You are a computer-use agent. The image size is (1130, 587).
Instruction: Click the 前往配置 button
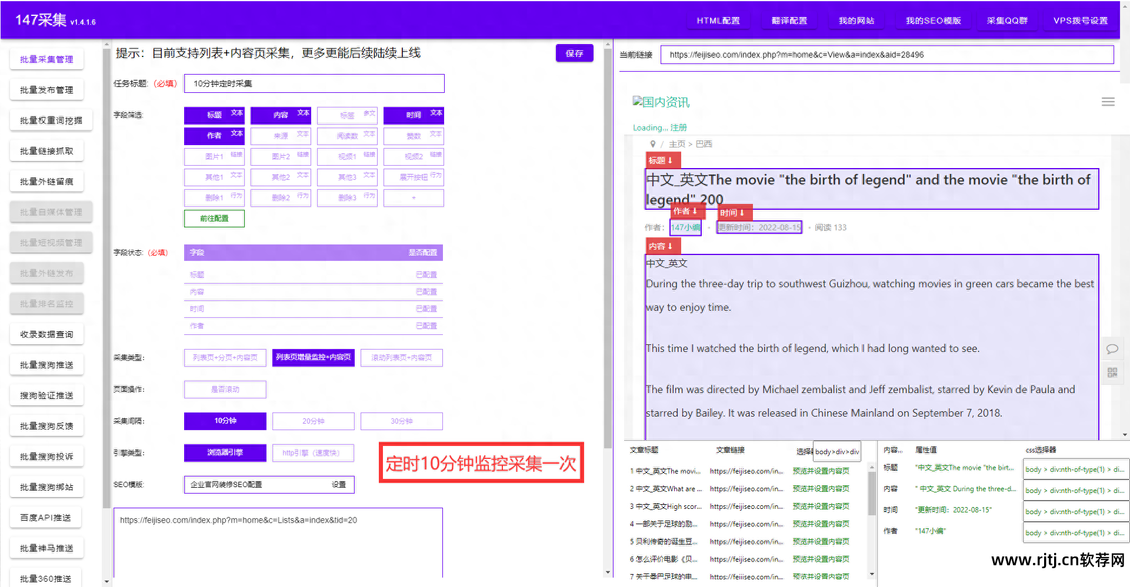[214, 218]
